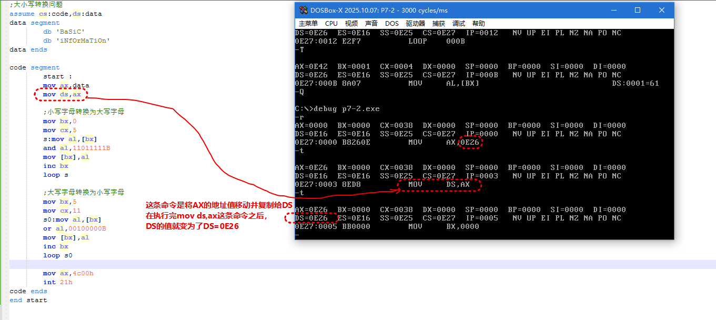Close the DOSBox-X window
Image resolution: width=716 pixels, height=320 pixels.
click(662, 10)
